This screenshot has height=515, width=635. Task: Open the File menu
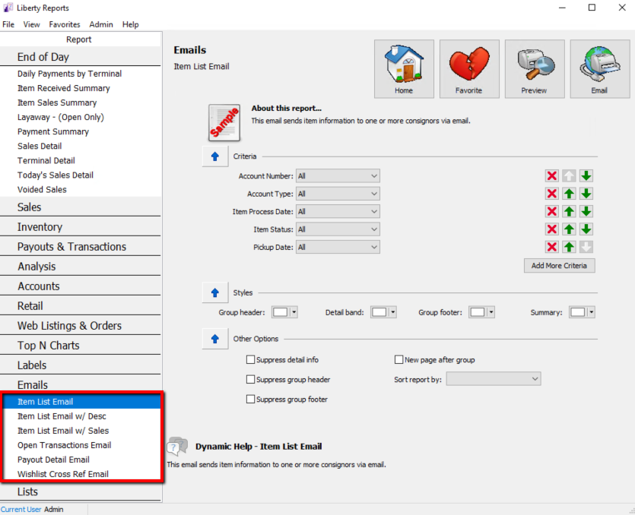(x=8, y=24)
